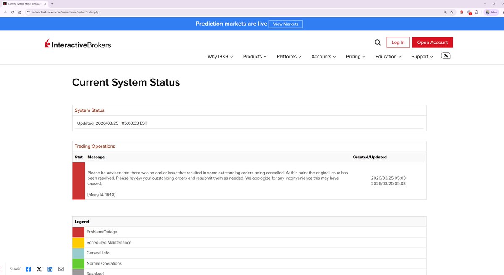Reload the page in browser toolbar
This screenshot has height=275, width=504.
click(x=13, y=12)
